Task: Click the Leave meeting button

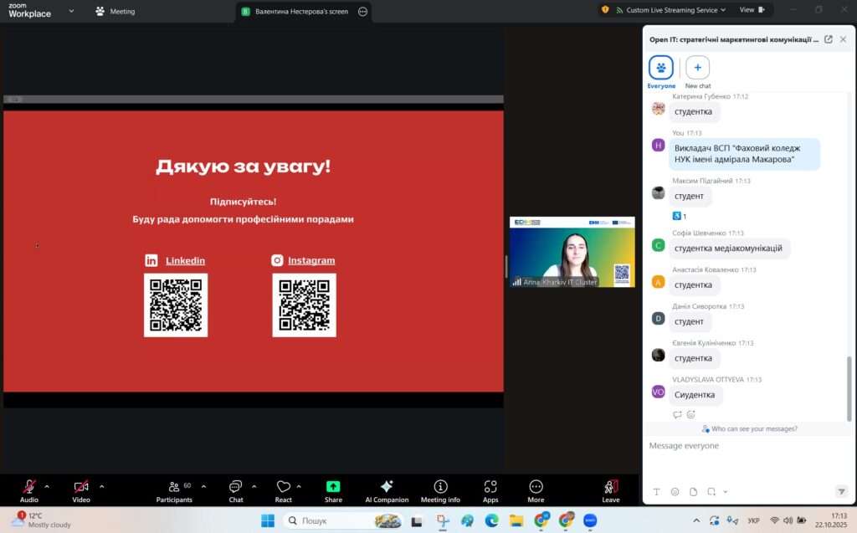Action: (x=611, y=489)
